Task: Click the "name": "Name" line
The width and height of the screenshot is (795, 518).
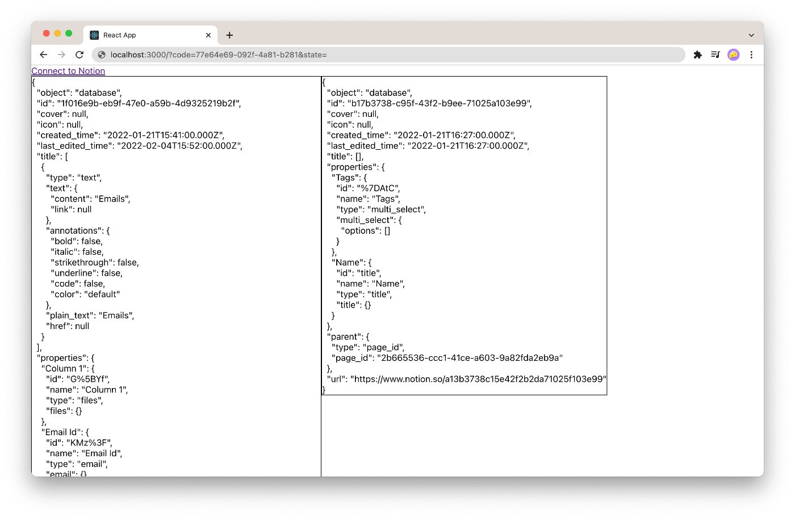Action: tap(370, 284)
